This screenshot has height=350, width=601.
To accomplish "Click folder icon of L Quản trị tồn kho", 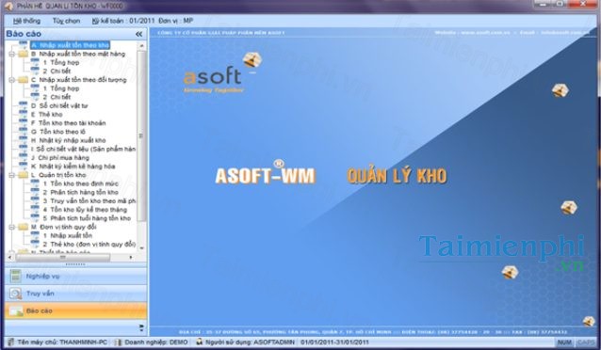I will pyautogui.click(x=24, y=175).
